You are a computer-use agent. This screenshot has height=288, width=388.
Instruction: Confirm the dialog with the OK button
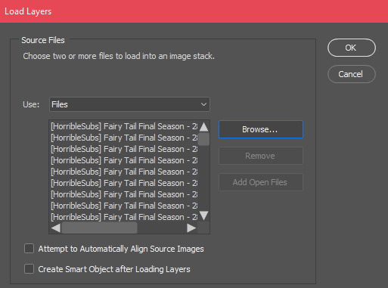tap(352, 48)
